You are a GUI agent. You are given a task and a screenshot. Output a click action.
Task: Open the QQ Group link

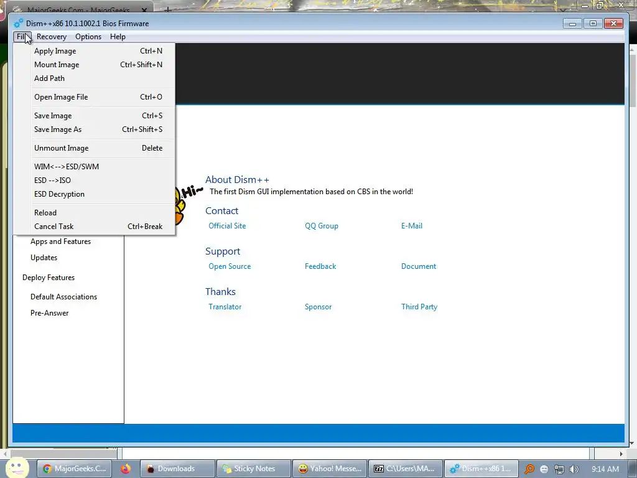(x=322, y=226)
